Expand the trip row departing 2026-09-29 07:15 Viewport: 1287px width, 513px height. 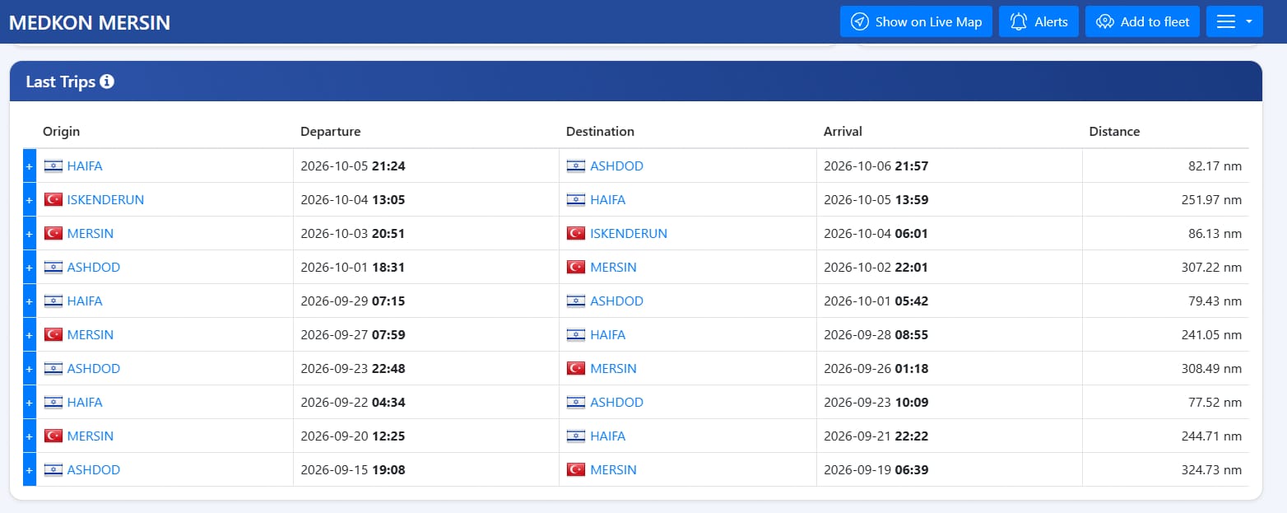pyautogui.click(x=30, y=301)
